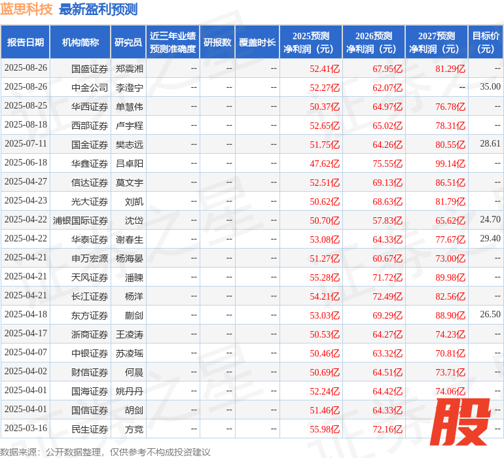Select the 研究员 column header
Screen dimensions: 504x458
pos(128,43)
